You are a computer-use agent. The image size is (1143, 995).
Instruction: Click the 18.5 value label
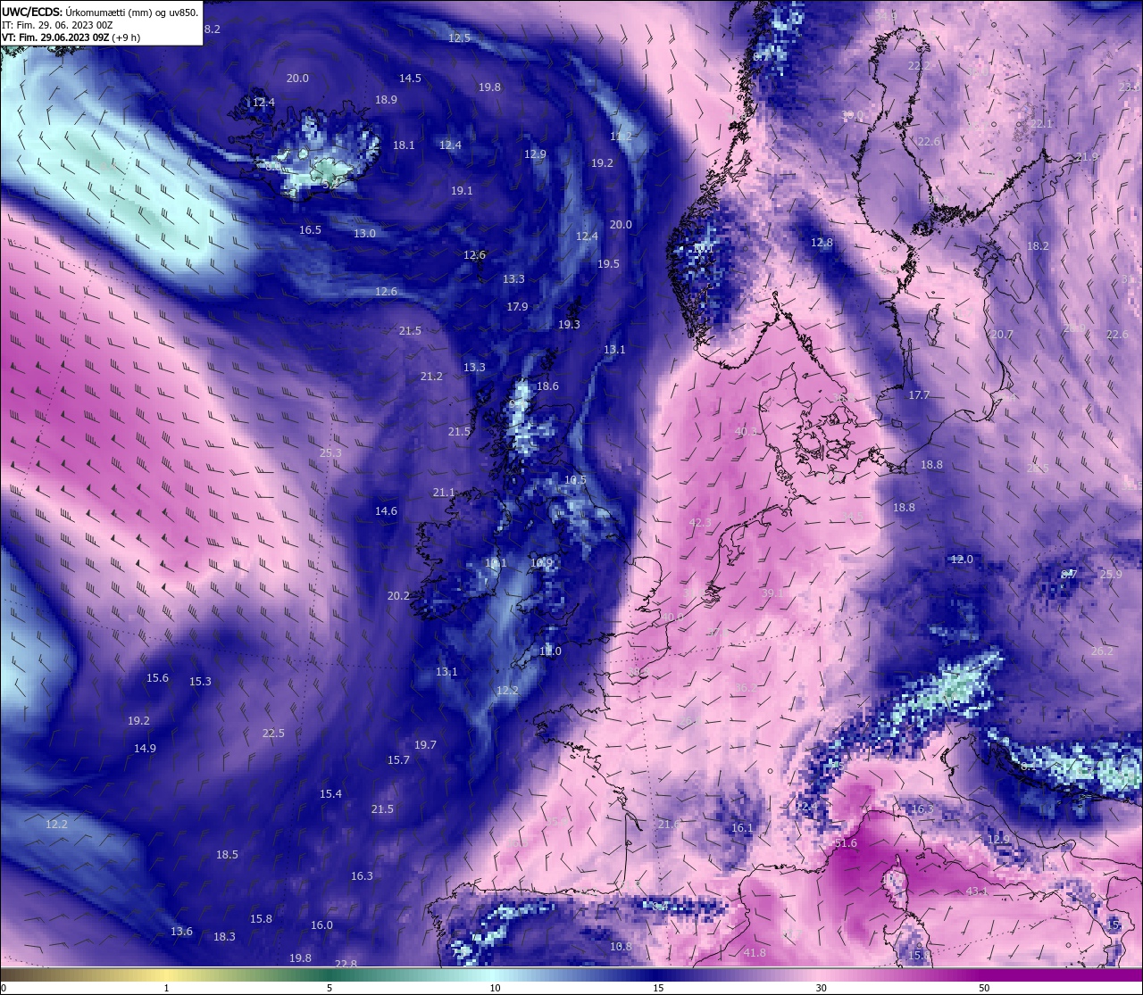coord(227,855)
